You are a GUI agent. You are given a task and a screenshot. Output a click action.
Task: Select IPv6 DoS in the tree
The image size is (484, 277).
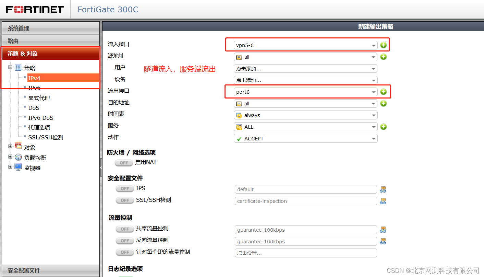click(x=41, y=118)
